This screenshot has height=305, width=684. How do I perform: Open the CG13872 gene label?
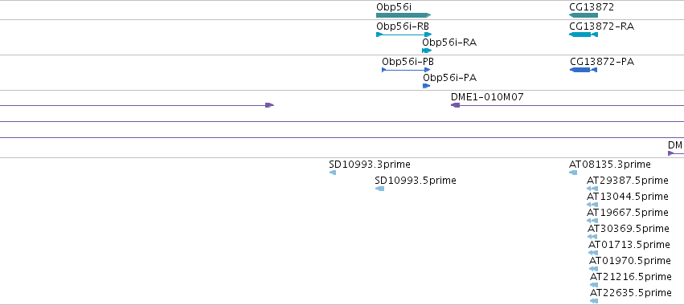(592, 7)
